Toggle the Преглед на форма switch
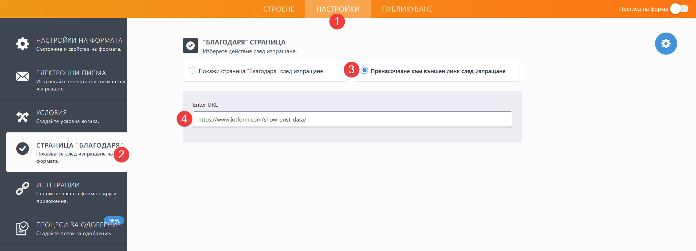 point(679,9)
